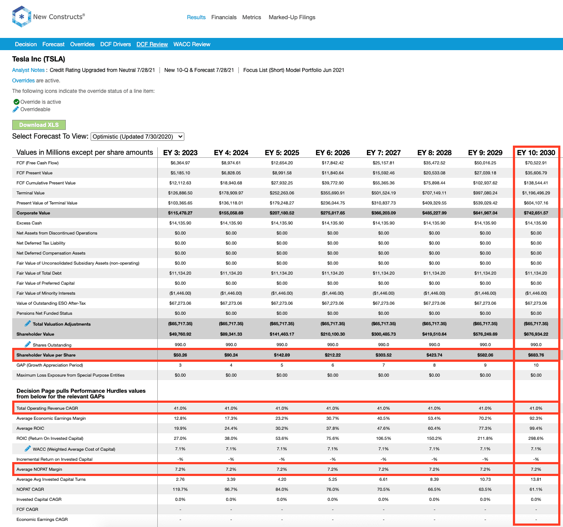Go to the Forecast page

point(53,44)
